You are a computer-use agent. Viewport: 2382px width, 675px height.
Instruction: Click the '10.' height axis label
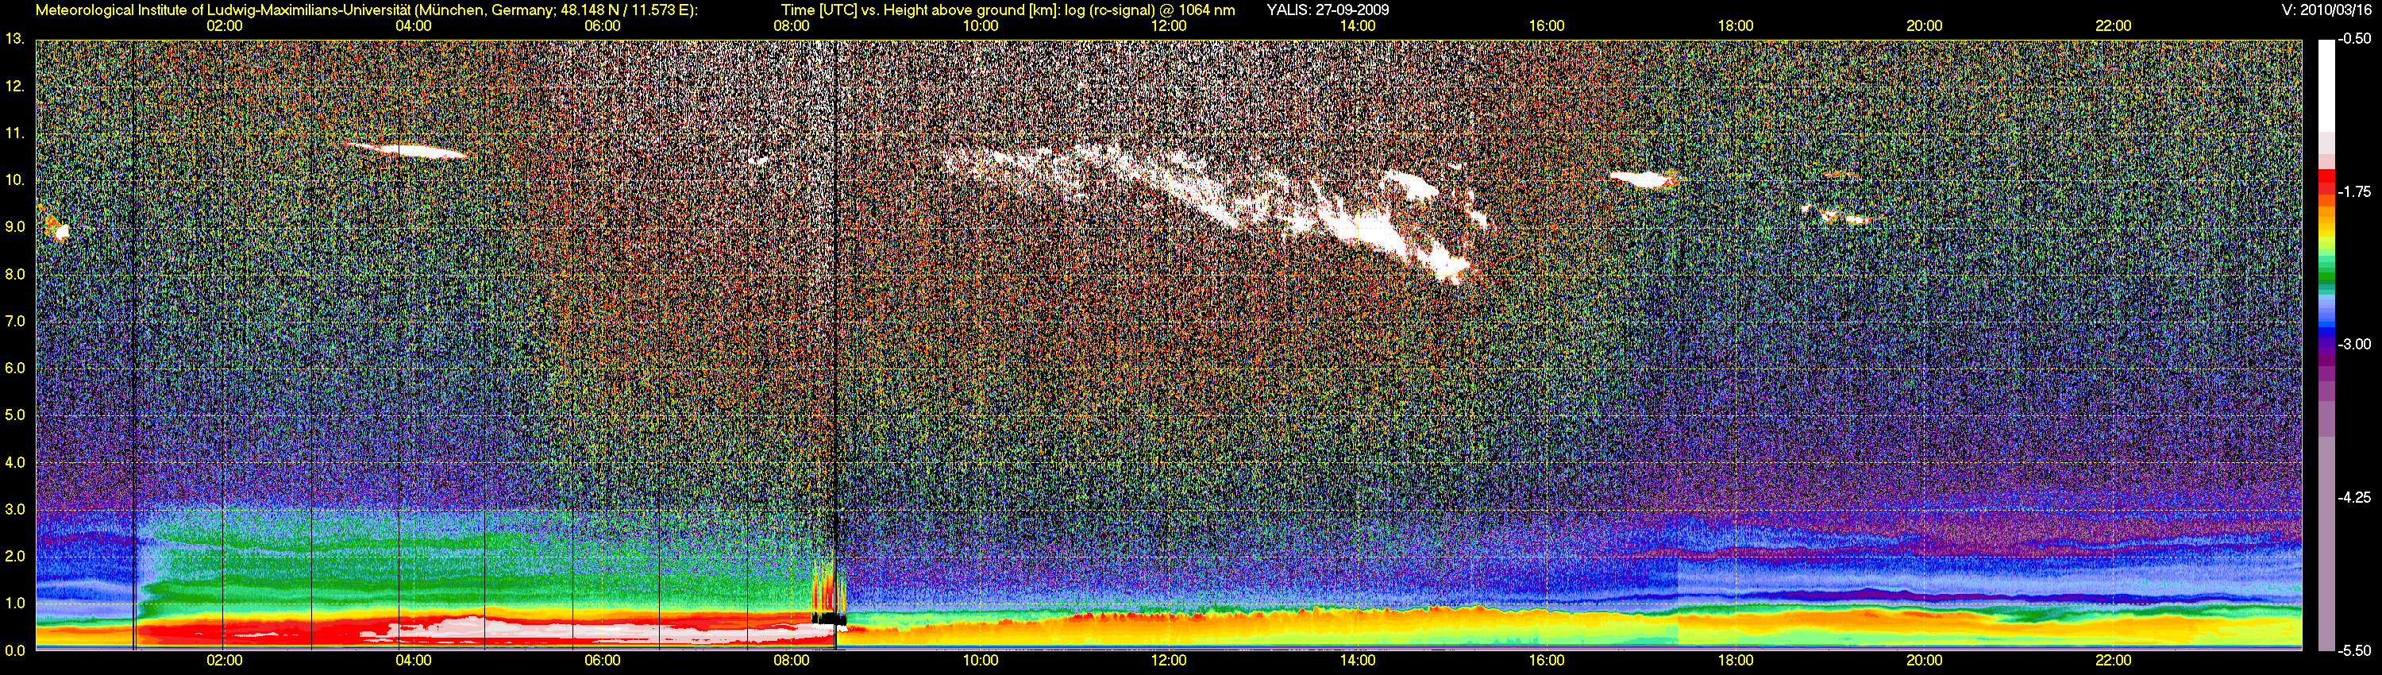click(15, 180)
